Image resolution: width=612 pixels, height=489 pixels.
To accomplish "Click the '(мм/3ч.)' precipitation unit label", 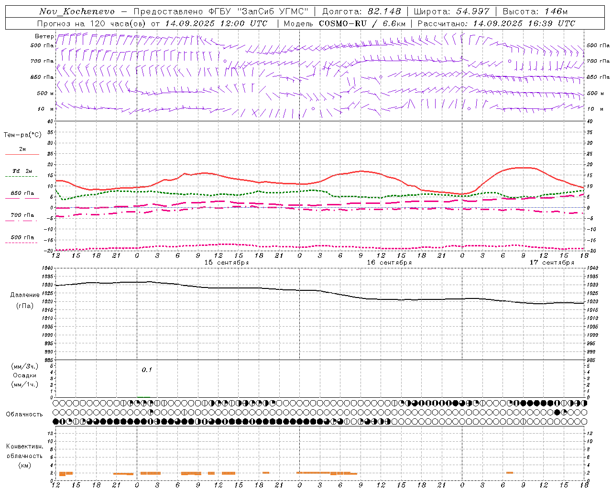I will (x=25, y=366).
